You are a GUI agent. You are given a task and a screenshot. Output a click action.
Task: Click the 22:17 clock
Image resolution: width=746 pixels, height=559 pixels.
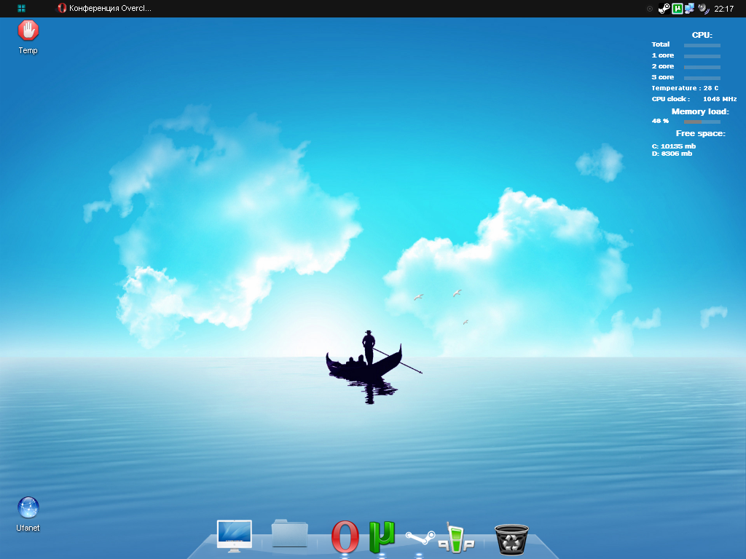[724, 9]
